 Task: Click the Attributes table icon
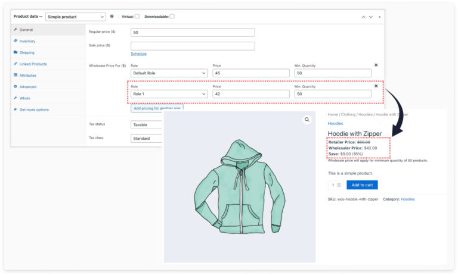(x=16, y=75)
